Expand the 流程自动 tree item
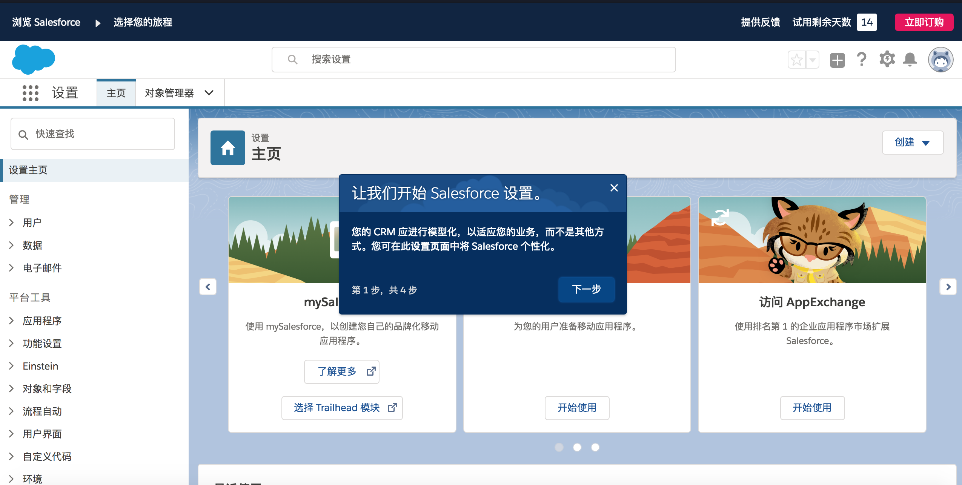Viewport: 962px width, 485px height. click(11, 411)
